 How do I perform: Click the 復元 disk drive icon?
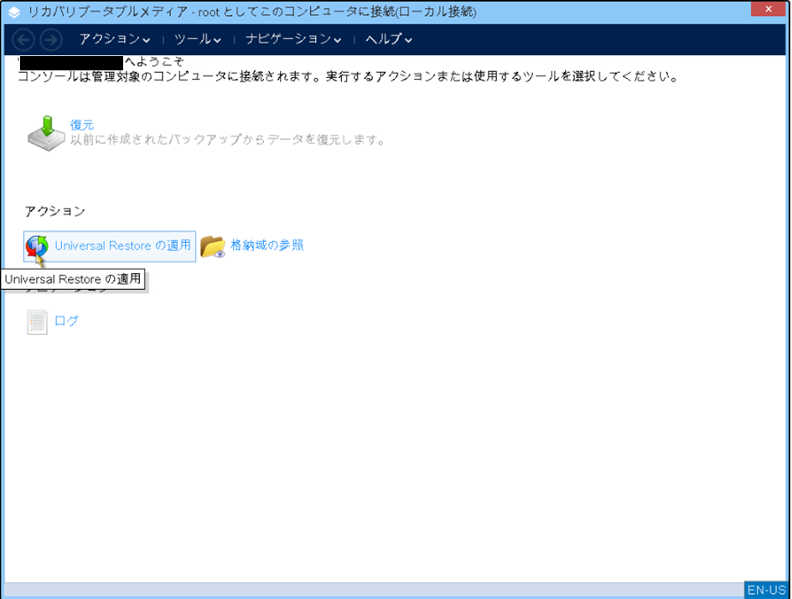coord(45,133)
